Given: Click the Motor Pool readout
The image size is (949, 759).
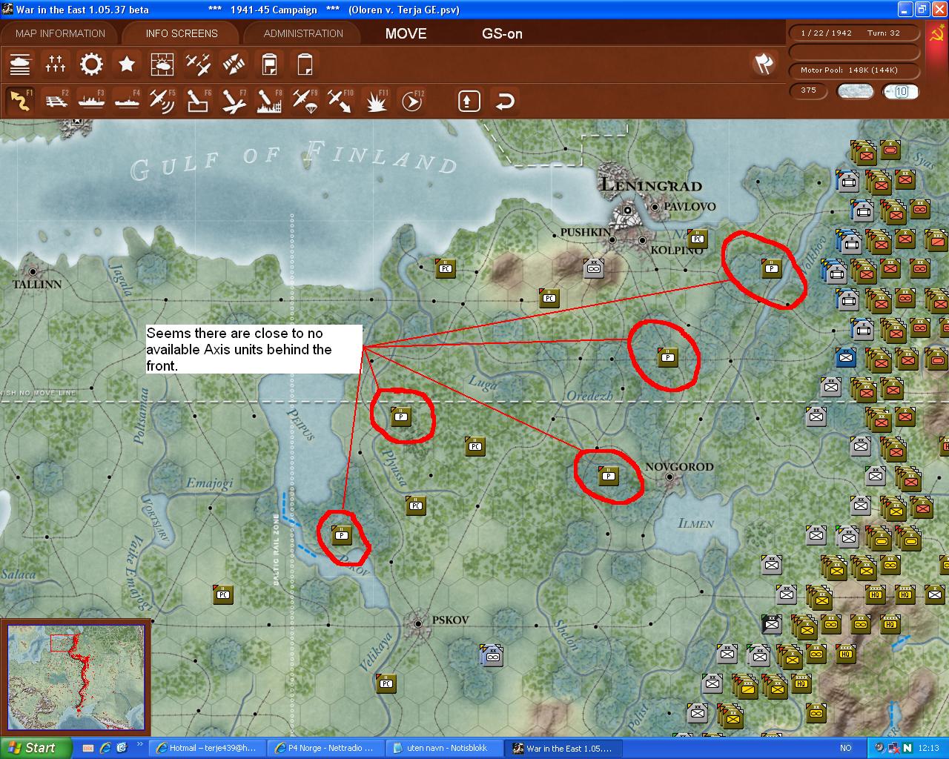Looking at the screenshot, I should tap(853, 70).
